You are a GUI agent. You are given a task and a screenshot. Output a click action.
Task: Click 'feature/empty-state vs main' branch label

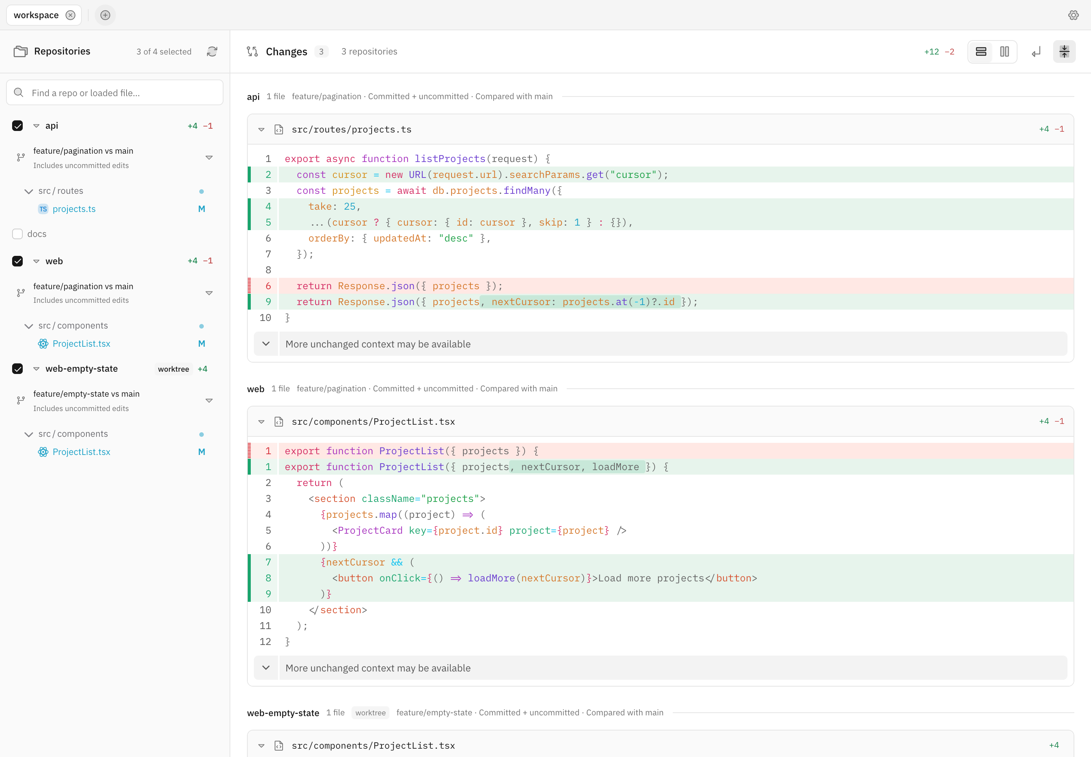tap(86, 394)
